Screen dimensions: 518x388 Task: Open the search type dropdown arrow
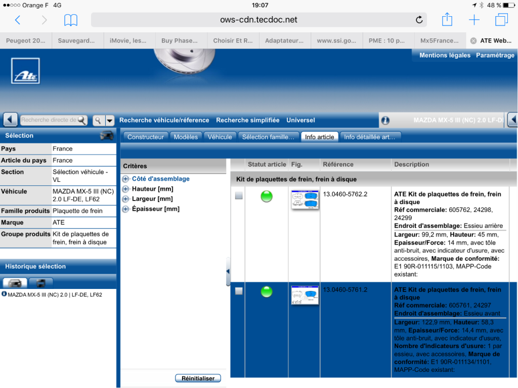(110, 120)
